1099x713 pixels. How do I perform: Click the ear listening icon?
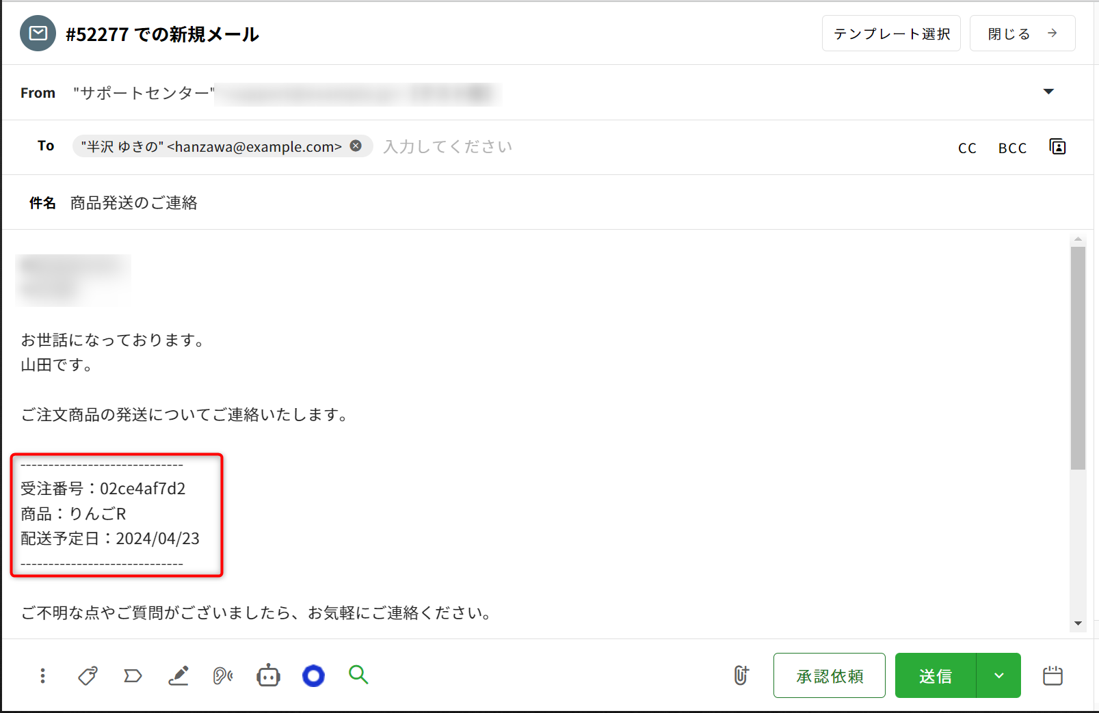point(223,676)
